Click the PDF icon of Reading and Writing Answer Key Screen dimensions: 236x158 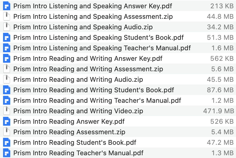(7, 58)
